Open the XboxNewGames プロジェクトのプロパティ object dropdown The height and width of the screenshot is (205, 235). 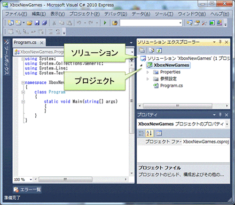[227, 124]
